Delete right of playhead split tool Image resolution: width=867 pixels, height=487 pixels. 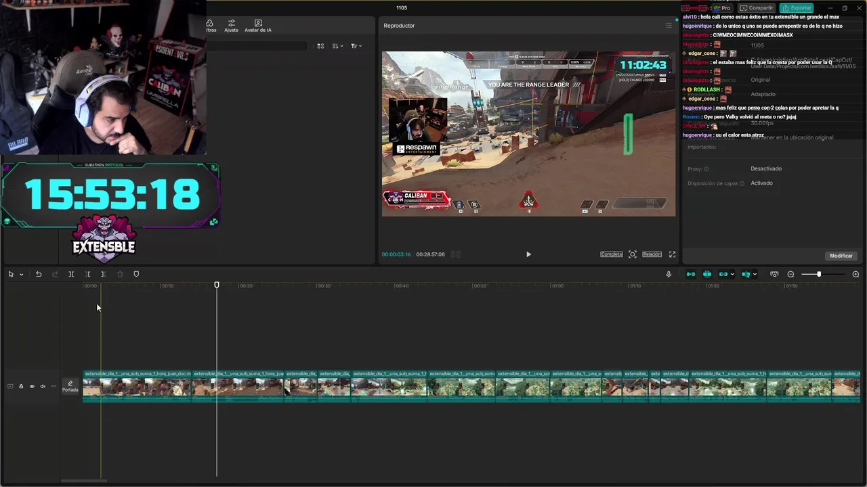(103, 274)
